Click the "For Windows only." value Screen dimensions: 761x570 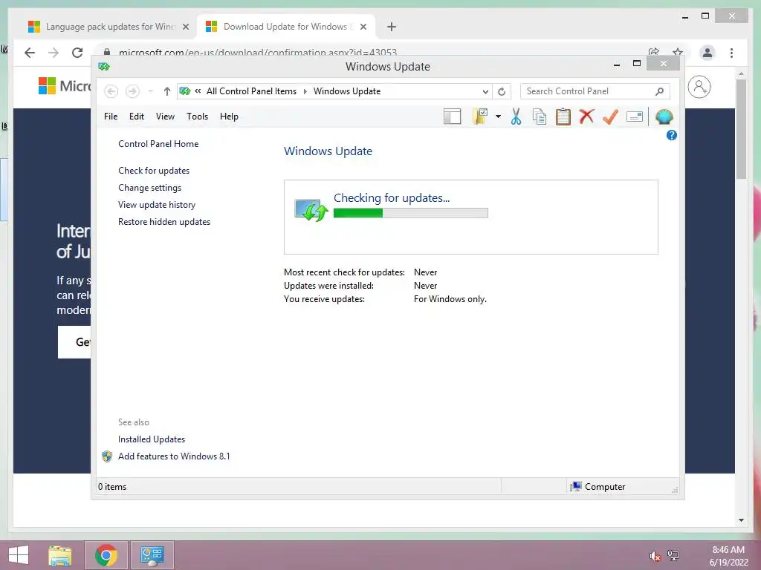450,299
